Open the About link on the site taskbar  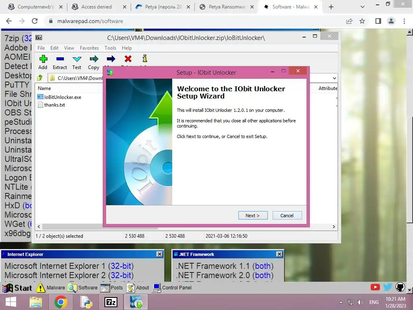point(138,288)
